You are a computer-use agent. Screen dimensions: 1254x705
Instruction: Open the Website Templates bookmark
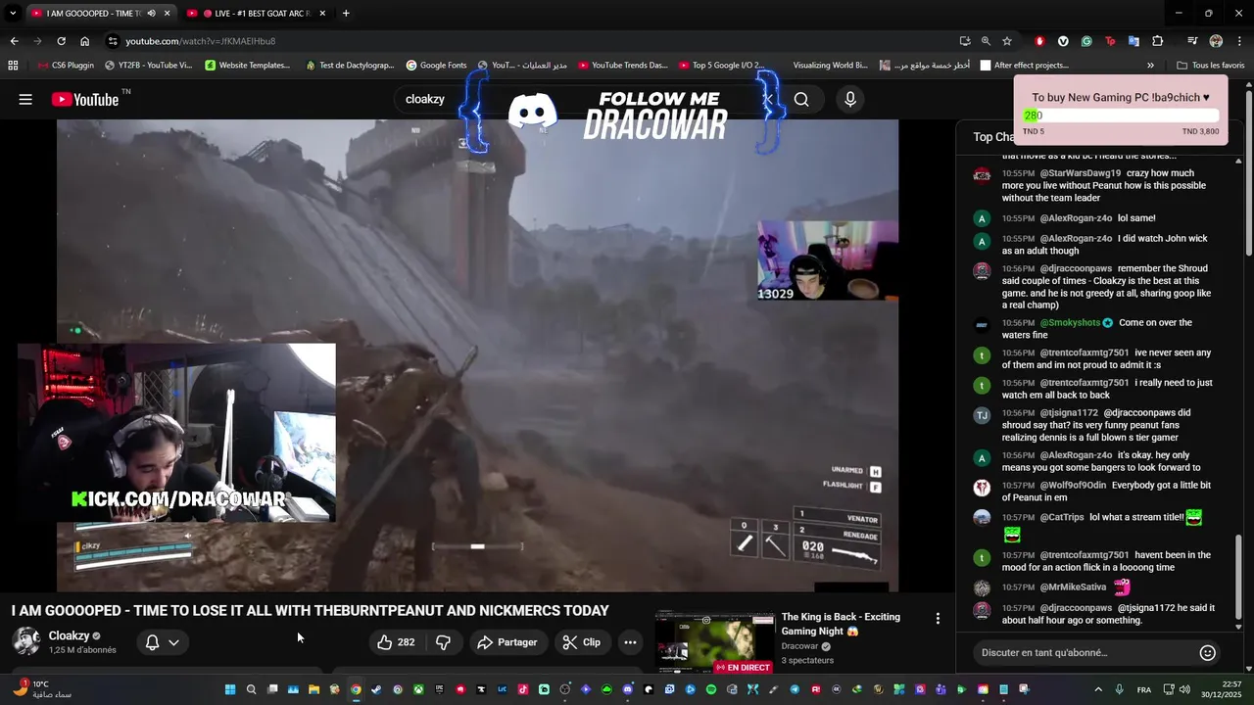coord(247,66)
